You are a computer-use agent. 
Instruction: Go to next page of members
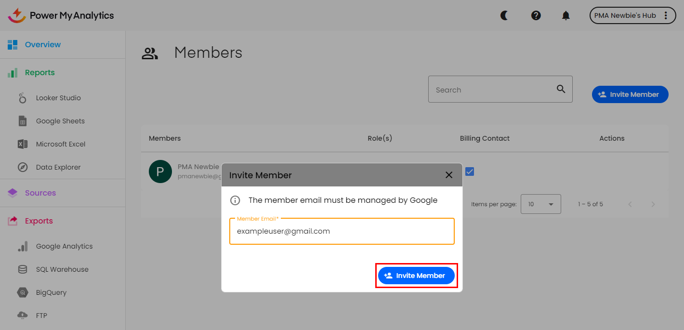(653, 204)
